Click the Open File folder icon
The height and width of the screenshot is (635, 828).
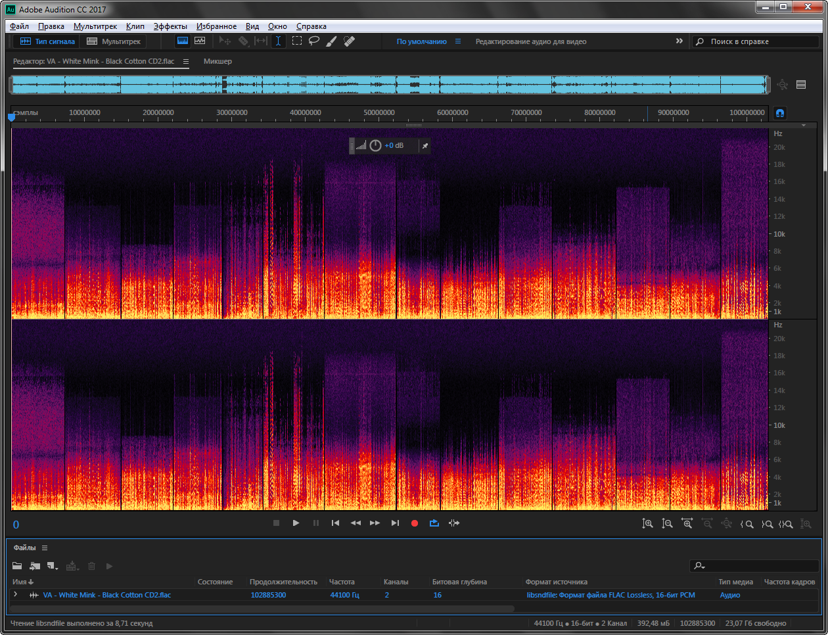pos(17,566)
